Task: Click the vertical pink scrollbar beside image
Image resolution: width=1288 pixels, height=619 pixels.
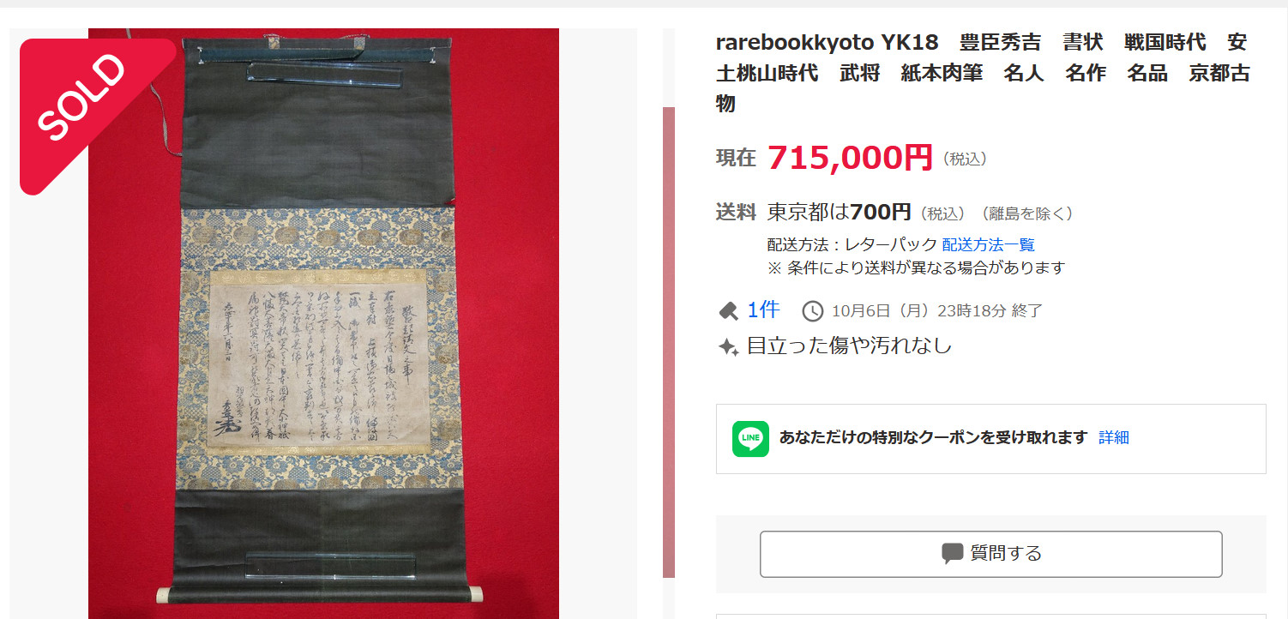Action: click(669, 342)
